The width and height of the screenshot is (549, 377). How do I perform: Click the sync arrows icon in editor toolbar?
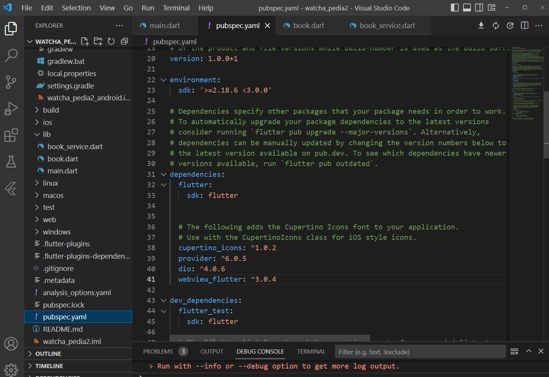point(496,26)
